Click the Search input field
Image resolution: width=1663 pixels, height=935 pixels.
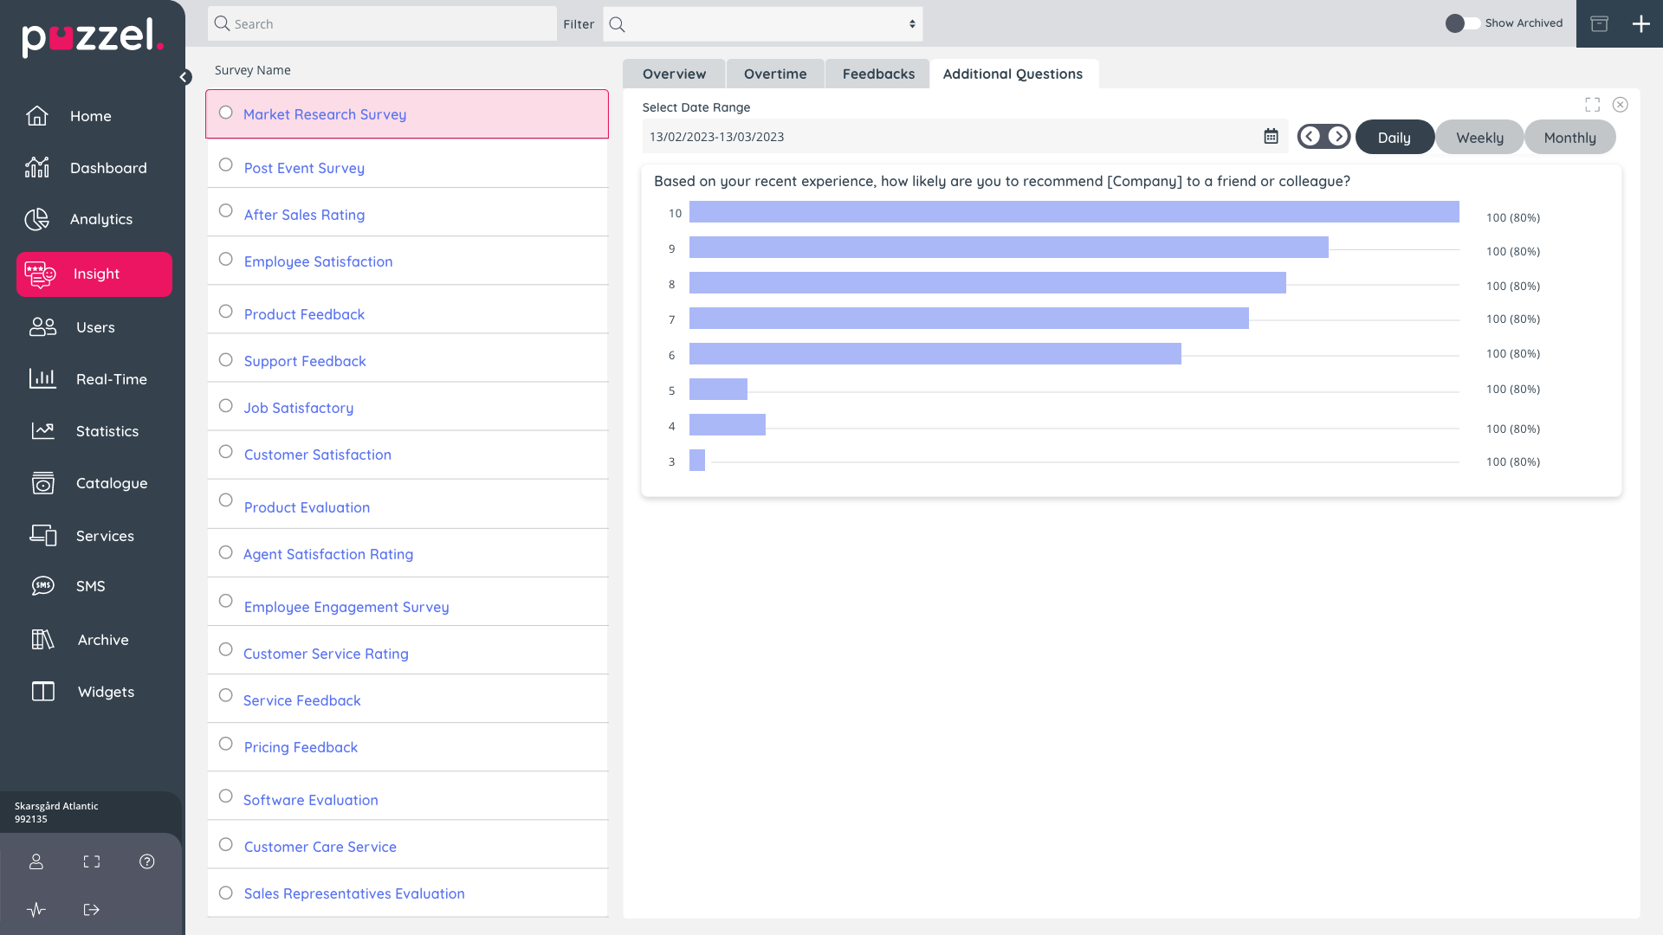point(381,24)
